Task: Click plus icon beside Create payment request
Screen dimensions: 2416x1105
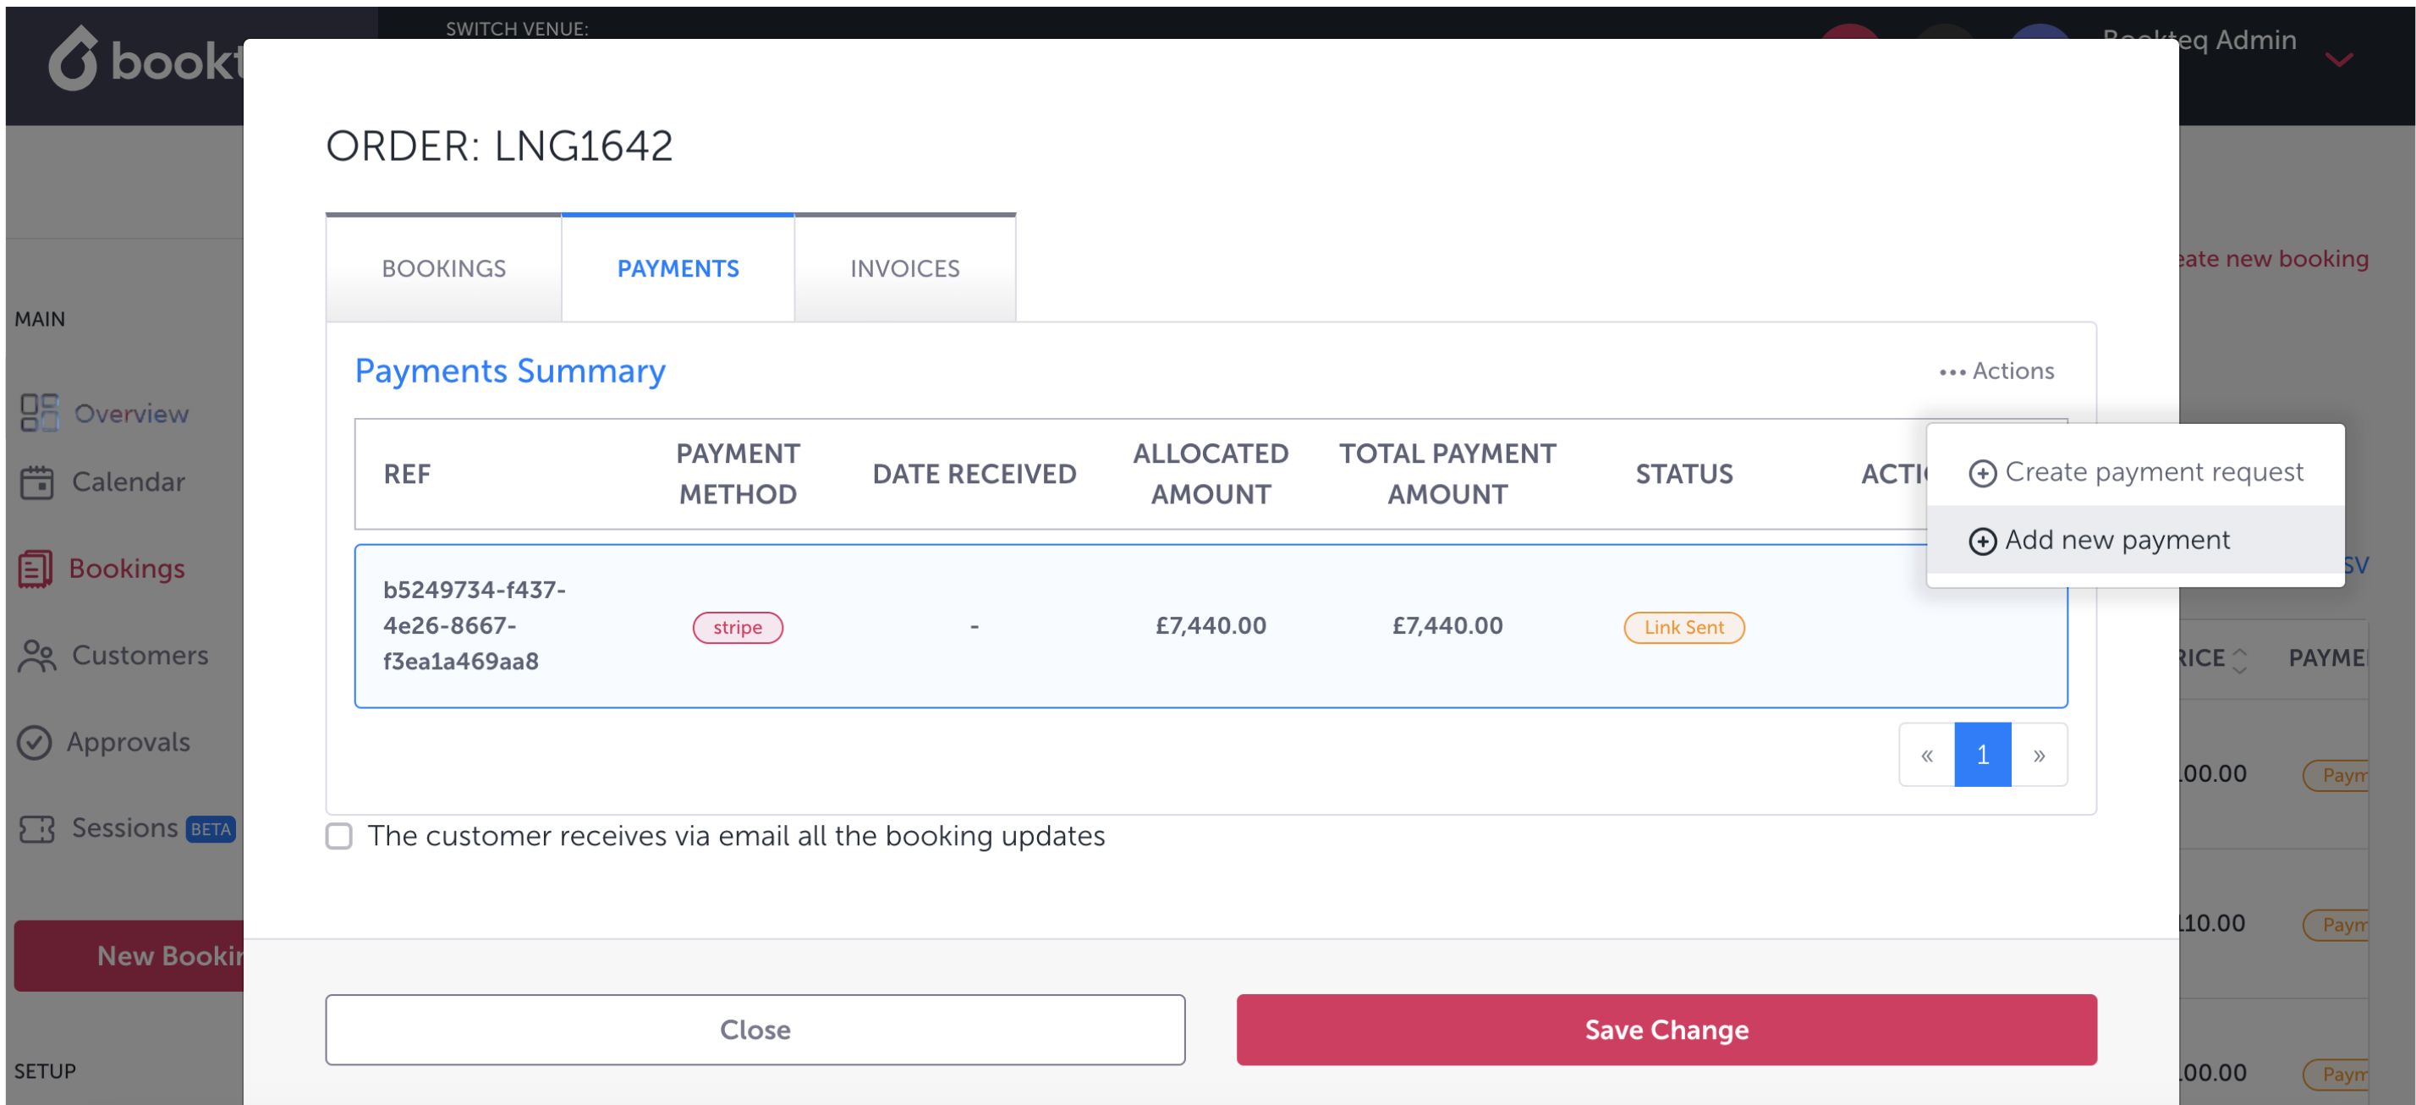Action: coord(1982,473)
